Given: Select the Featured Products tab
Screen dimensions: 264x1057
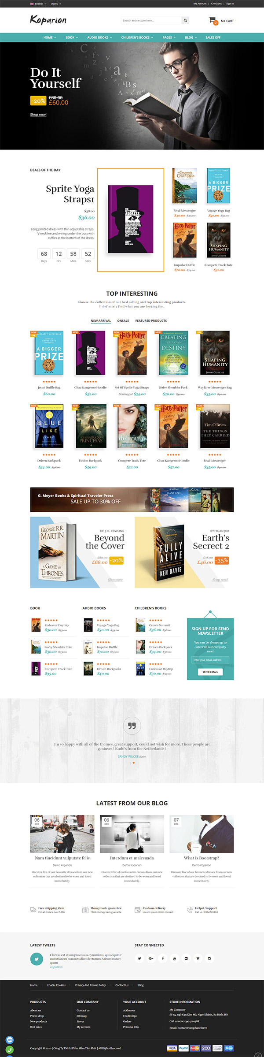Looking at the screenshot, I should (x=151, y=321).
